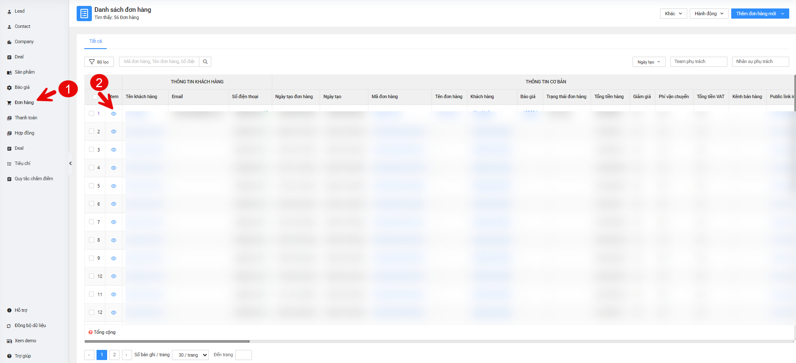This screenshot has height=363, width=796.
Task: Tick the checkbox for row 2
Action: coord(91,131)
